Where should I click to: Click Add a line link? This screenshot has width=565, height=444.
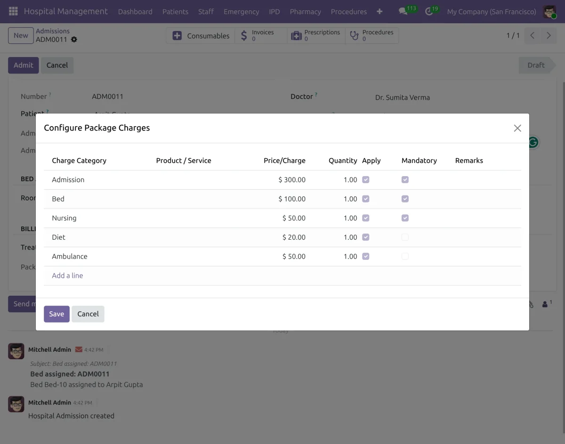point(67,276)
